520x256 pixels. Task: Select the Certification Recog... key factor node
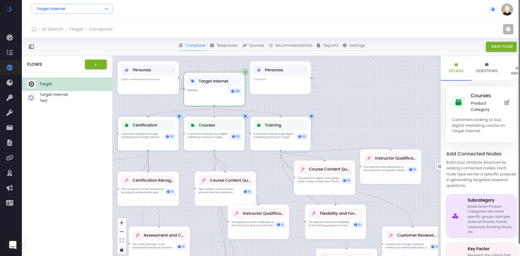coord(148,189)
